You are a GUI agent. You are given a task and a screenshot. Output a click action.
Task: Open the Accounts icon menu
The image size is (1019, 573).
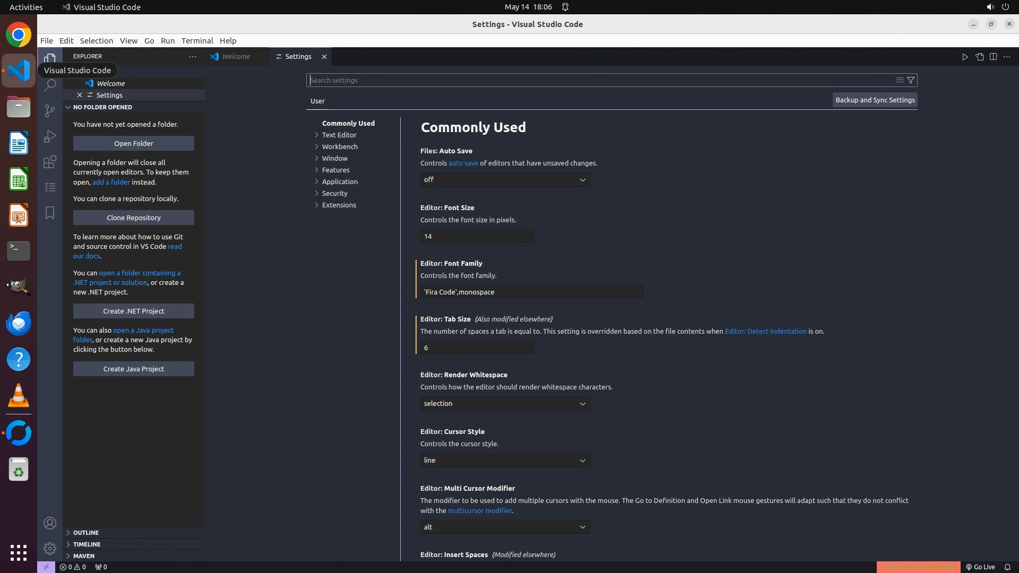[x=50, y=523]
